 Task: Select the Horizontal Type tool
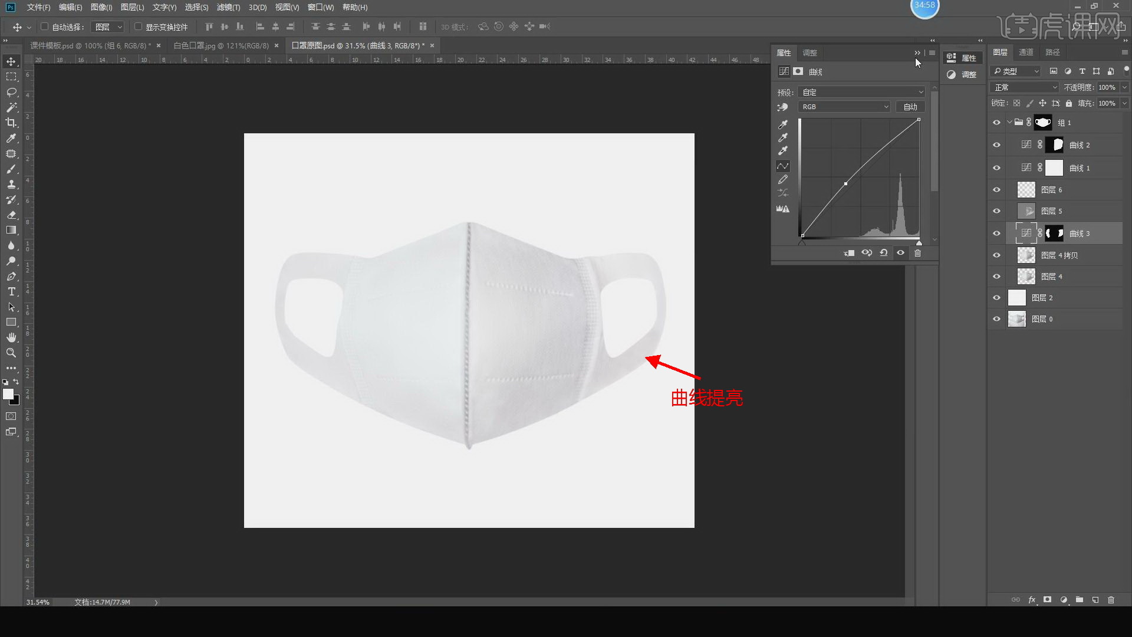click(11, 291)
